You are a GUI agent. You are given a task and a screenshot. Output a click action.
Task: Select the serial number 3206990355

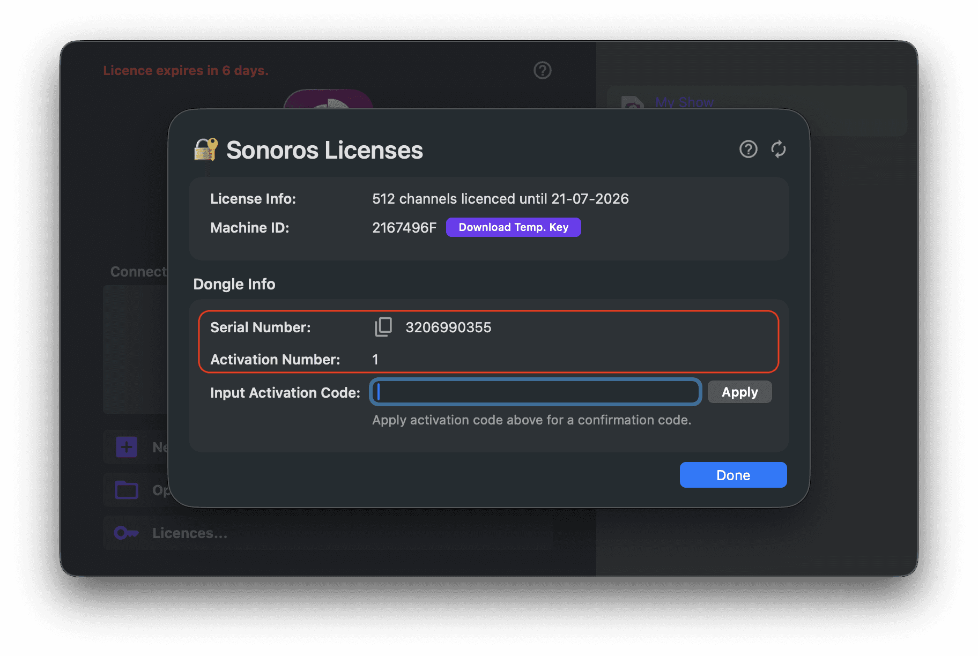click(x=448, y=327)
